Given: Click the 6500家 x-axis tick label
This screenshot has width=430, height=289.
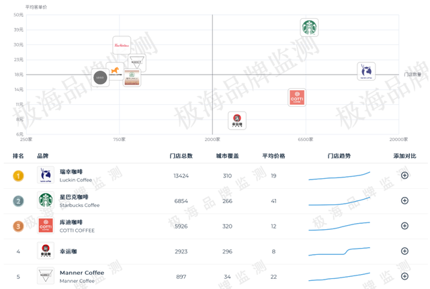Looking at the screenshot, I should (306, 139).
